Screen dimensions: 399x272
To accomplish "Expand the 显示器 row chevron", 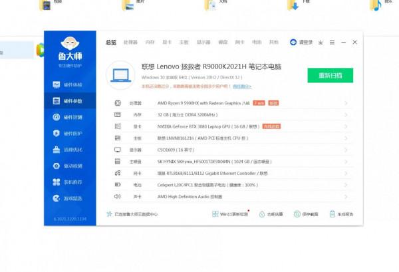I will (346, 150).
